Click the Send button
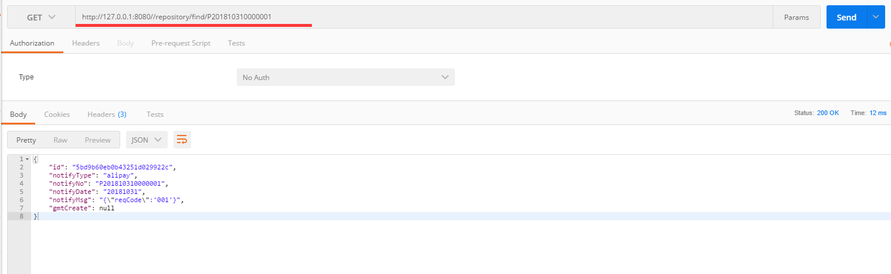891x274 pixels. [846, 18]
